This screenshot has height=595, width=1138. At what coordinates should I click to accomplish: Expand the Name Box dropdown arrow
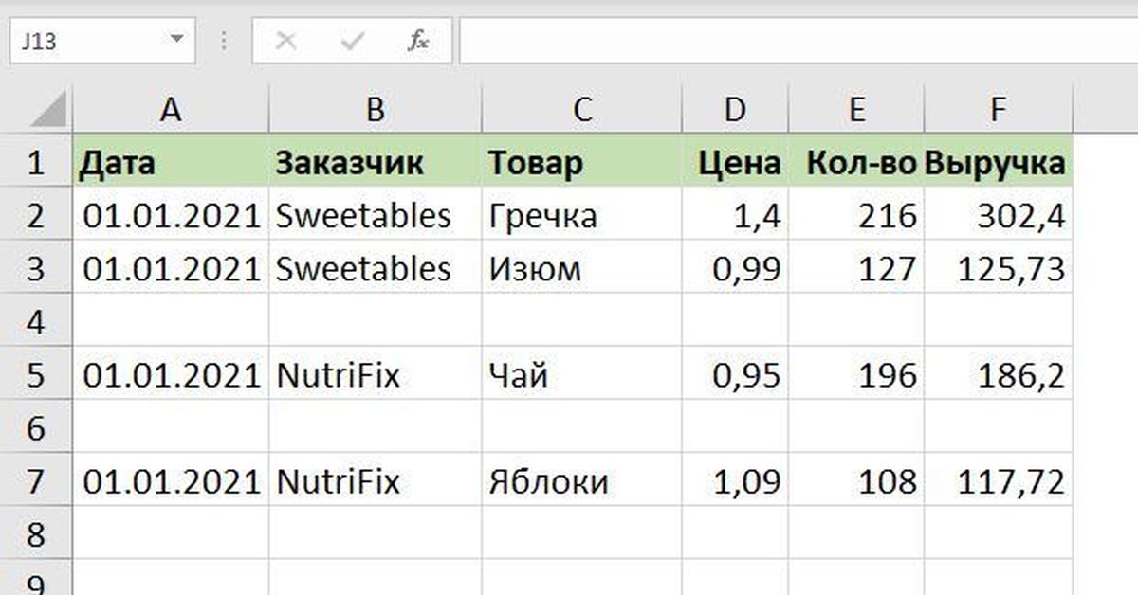point(176,41)
